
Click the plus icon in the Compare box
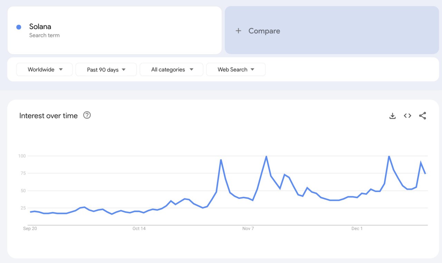238,31
